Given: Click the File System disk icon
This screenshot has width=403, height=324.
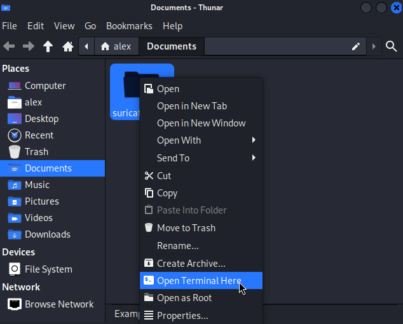Looking at the screenshot, I should click(x=15, y=269).
